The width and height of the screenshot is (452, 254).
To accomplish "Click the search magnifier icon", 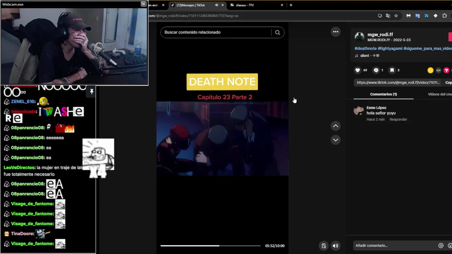I will [x=278, y=32].
